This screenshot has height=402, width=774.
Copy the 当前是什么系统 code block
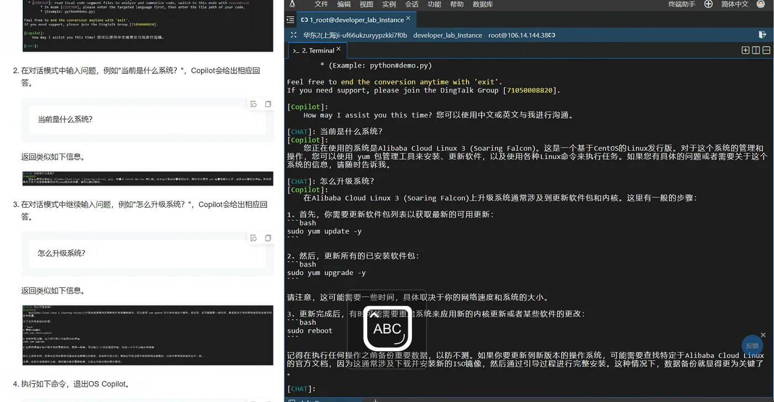coord(268,104)
